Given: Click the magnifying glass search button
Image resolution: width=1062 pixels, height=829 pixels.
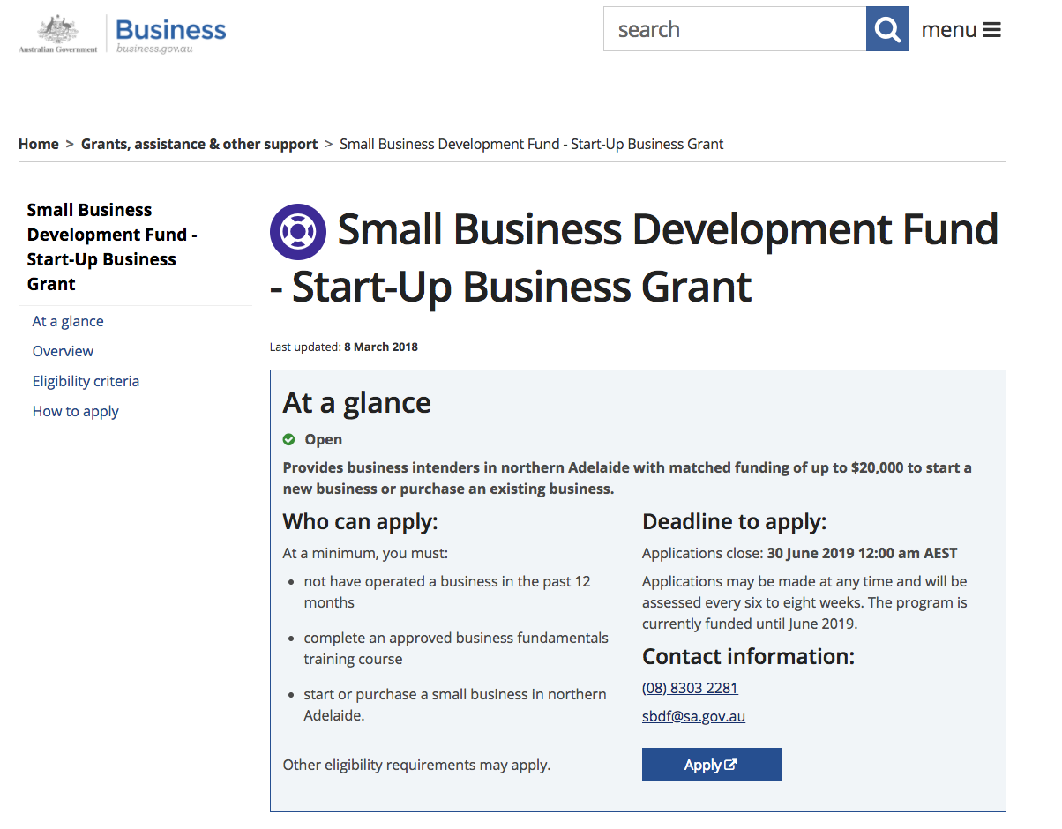Looking at the screenshot, I should pos(887,29).
